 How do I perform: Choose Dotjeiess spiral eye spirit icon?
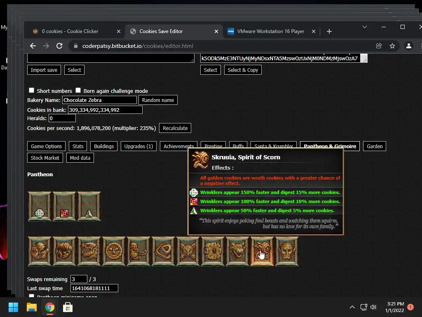coord(163,251)
